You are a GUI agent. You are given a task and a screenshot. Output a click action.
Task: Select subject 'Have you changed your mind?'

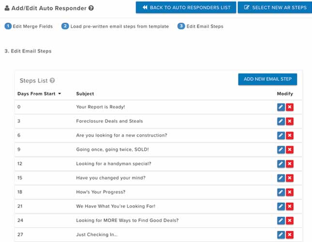(x=111, y=178)
